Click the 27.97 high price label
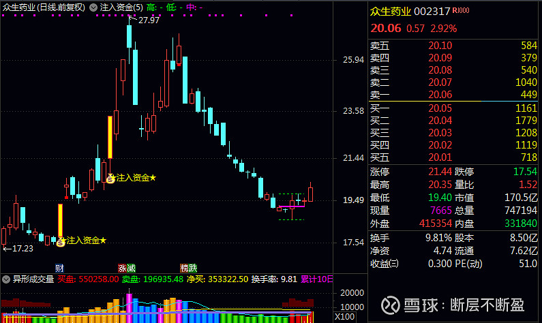Viewport: 542px width, 323px height. point(149,20)
